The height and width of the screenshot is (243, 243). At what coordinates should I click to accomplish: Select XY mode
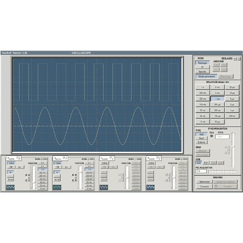(x=202, y=67)
